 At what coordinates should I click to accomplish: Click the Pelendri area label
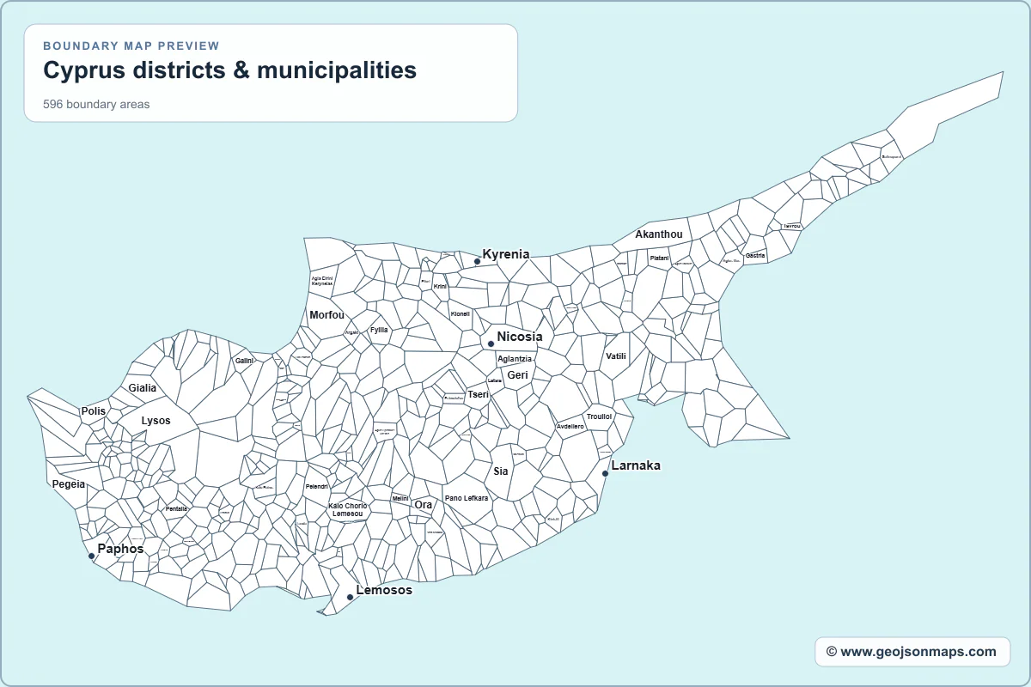pos(317,487)
